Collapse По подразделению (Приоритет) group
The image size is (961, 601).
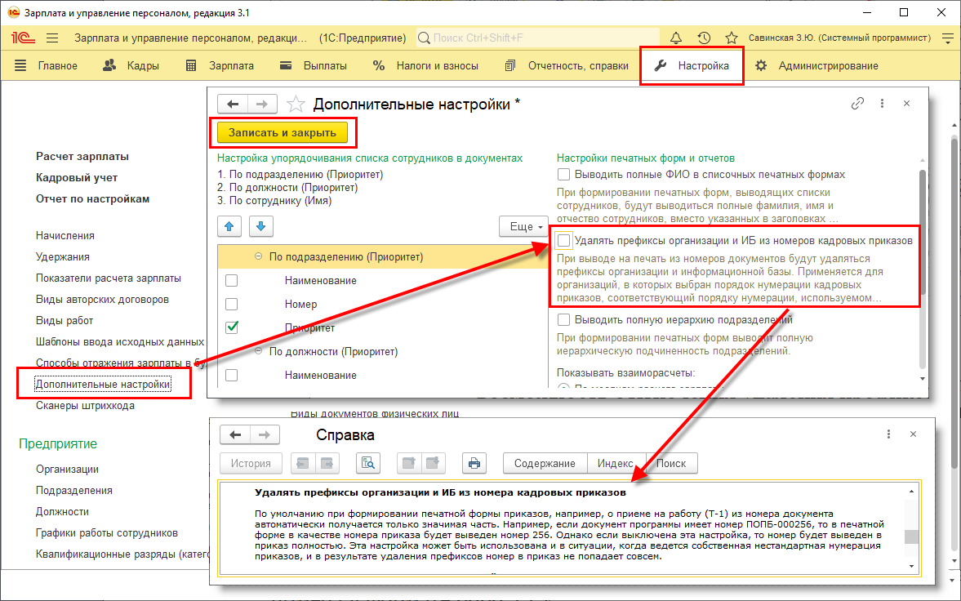(x=259, y=257)
